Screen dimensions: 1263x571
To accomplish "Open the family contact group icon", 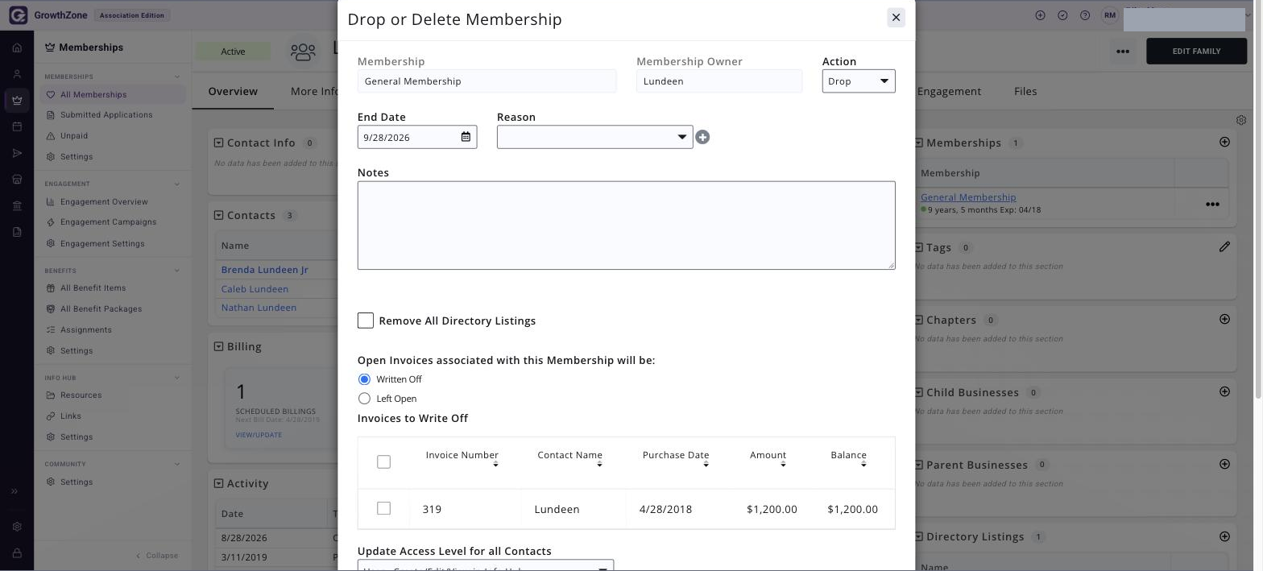I will (303, 52).
